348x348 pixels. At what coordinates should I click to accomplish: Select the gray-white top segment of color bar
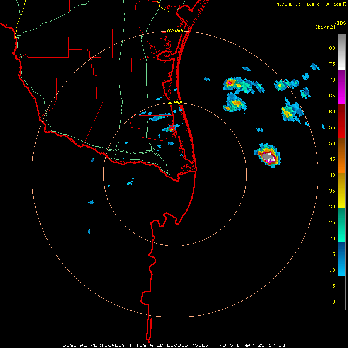click(341, 52)
